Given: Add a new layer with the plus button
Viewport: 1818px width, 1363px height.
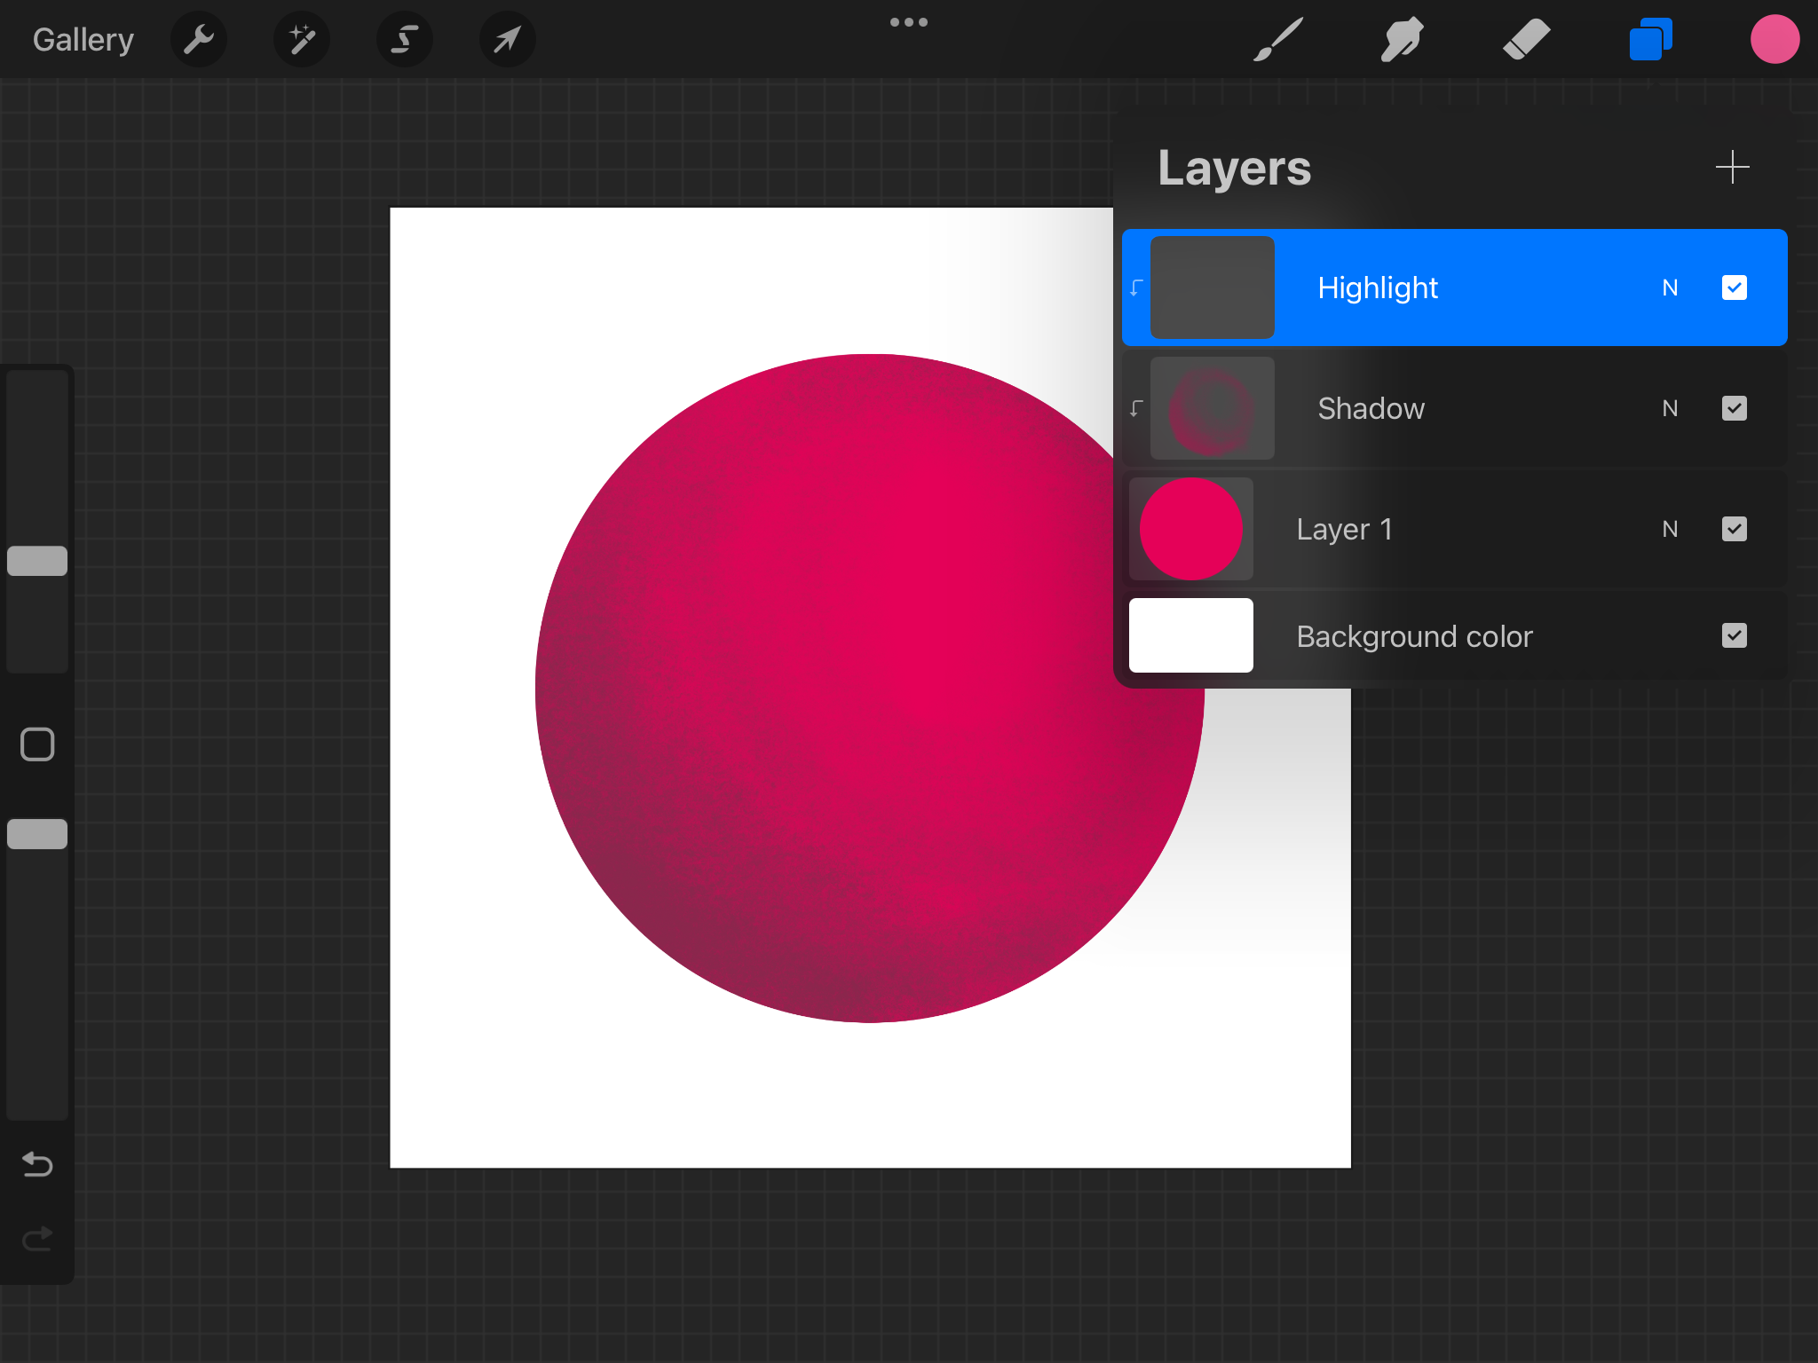Looking at the screenshot, I should coord(1732,167).
